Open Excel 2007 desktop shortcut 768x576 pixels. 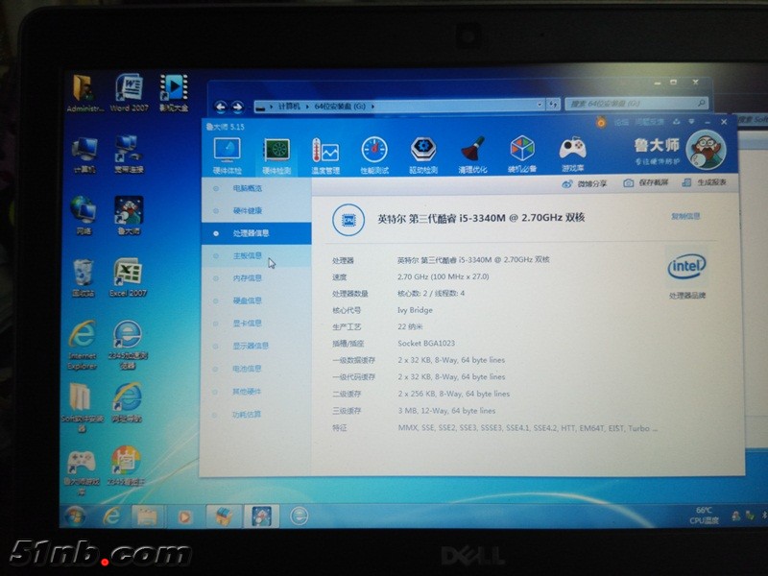click(128, 278)
